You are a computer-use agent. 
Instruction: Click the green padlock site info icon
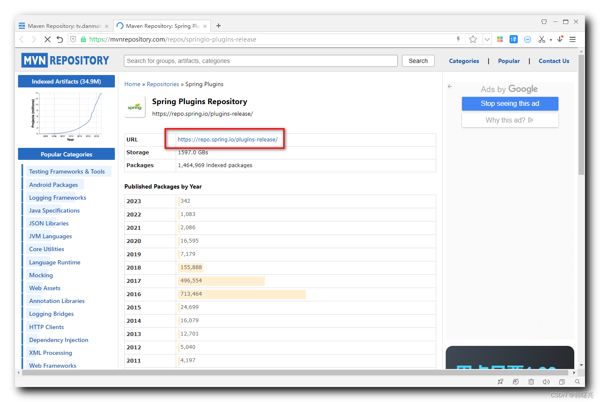pyautogui.click(x=83, y=39)
